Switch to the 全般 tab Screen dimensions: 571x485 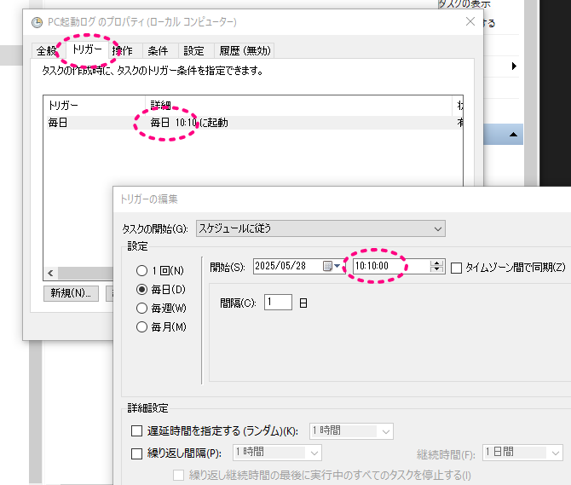(46, 51)
